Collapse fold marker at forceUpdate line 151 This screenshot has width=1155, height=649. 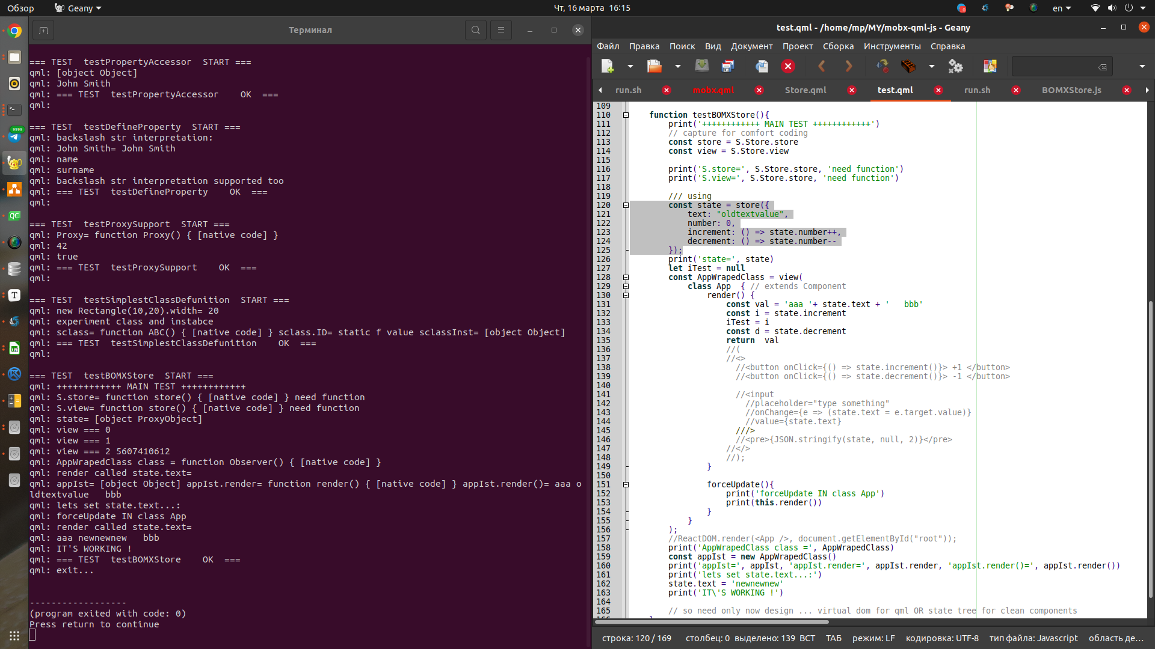click(626, 484)
